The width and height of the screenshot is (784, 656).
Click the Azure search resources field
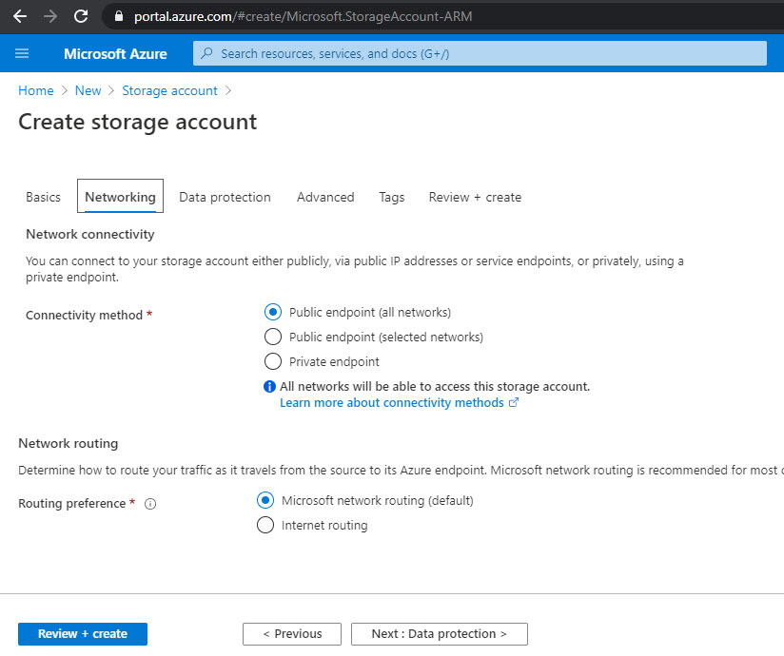[480, 53]
